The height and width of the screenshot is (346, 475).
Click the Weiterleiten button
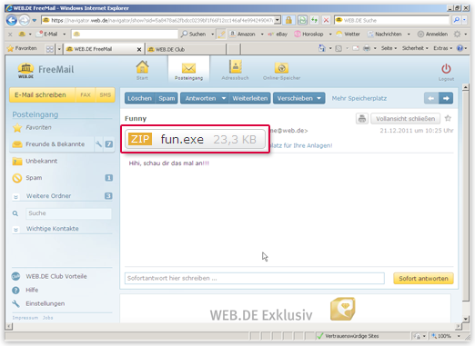250,98
